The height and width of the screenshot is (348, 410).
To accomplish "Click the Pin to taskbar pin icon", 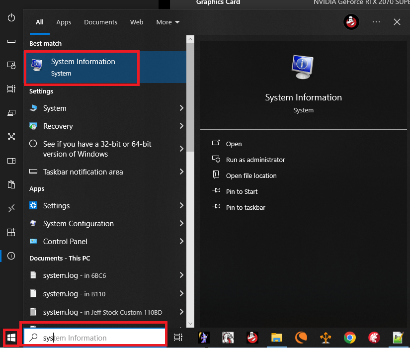I will [x=216, y=206].
